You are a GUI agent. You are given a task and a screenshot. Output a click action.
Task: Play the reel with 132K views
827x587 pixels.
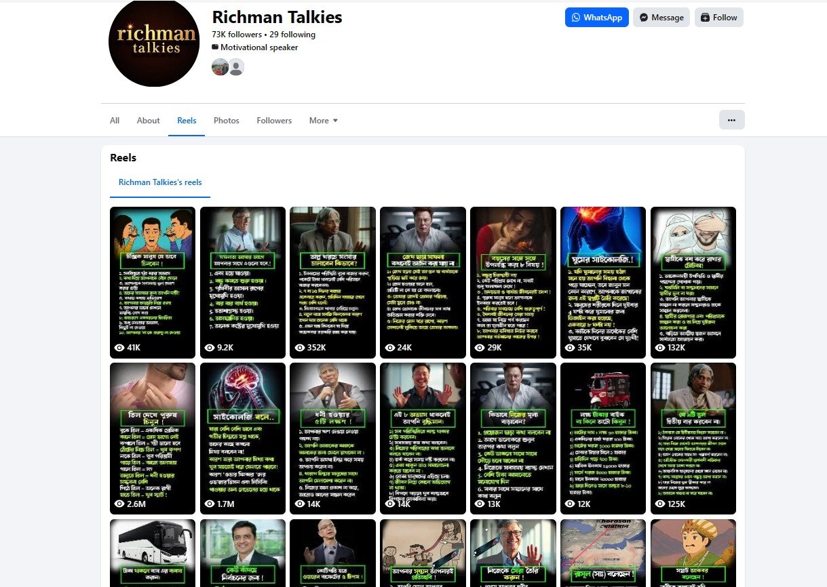(693, 282)
